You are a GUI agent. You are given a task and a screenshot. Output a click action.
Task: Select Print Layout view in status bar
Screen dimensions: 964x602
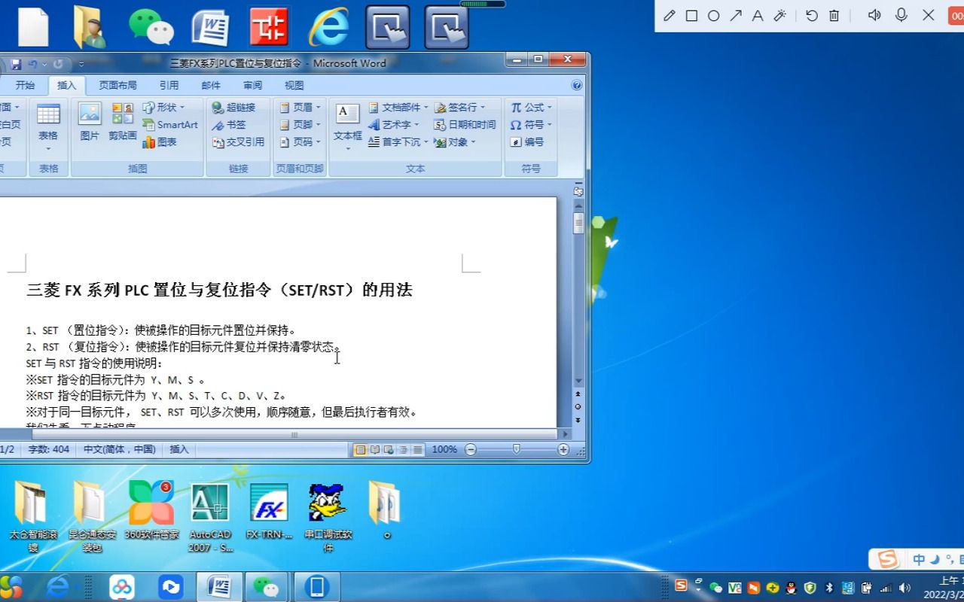coord(361,449)
